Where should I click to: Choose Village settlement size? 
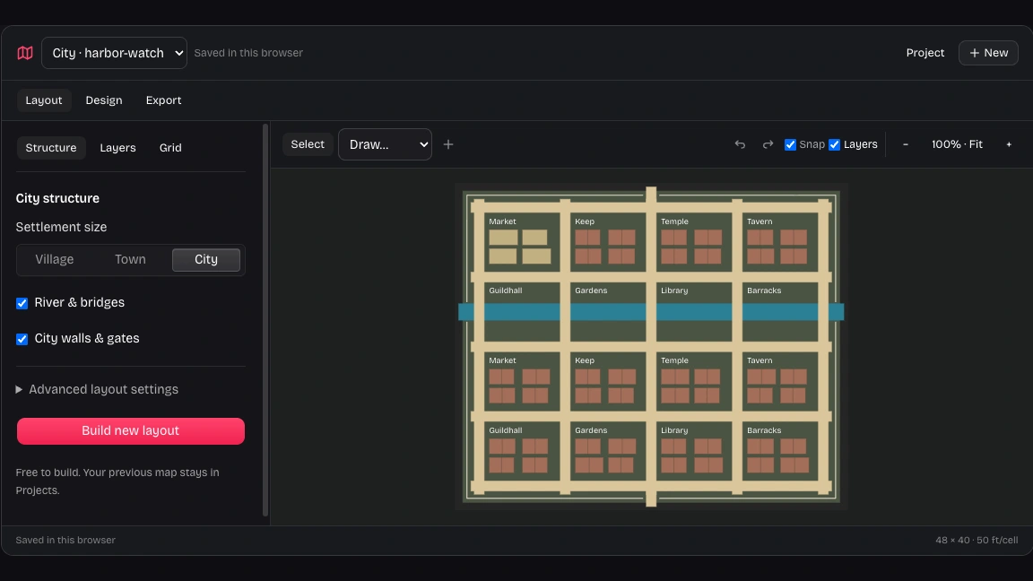click(x=55, y=259)
